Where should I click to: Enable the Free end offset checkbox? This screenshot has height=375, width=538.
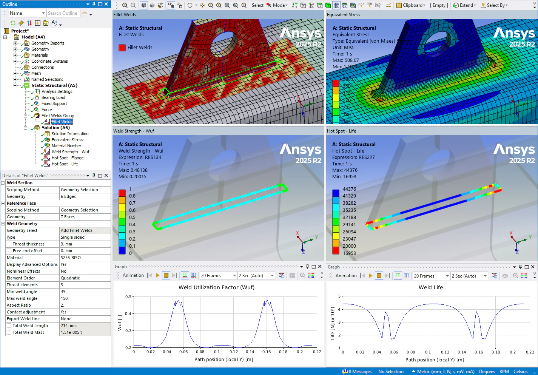pyautogui.click(x=9, y=251)
